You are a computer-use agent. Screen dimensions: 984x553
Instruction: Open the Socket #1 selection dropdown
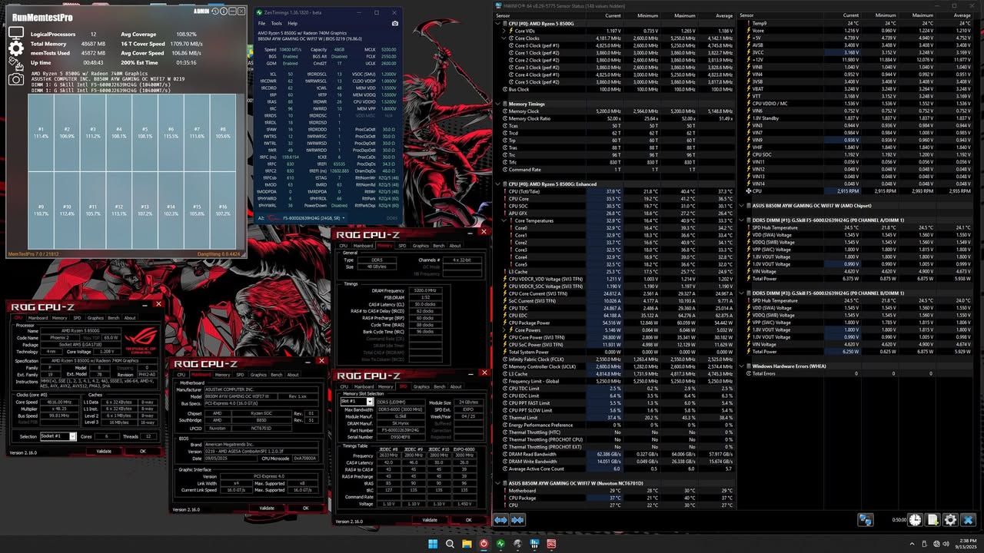click(73, 436)
